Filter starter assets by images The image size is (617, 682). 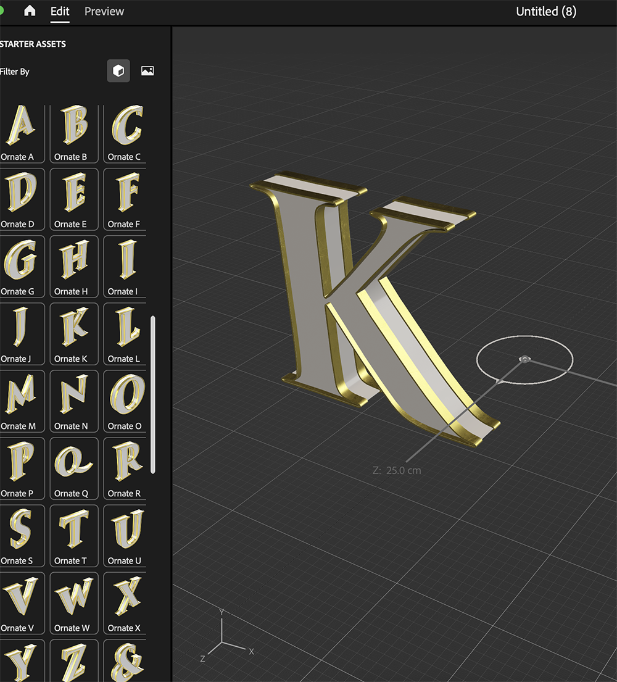[x=146, y=70]
